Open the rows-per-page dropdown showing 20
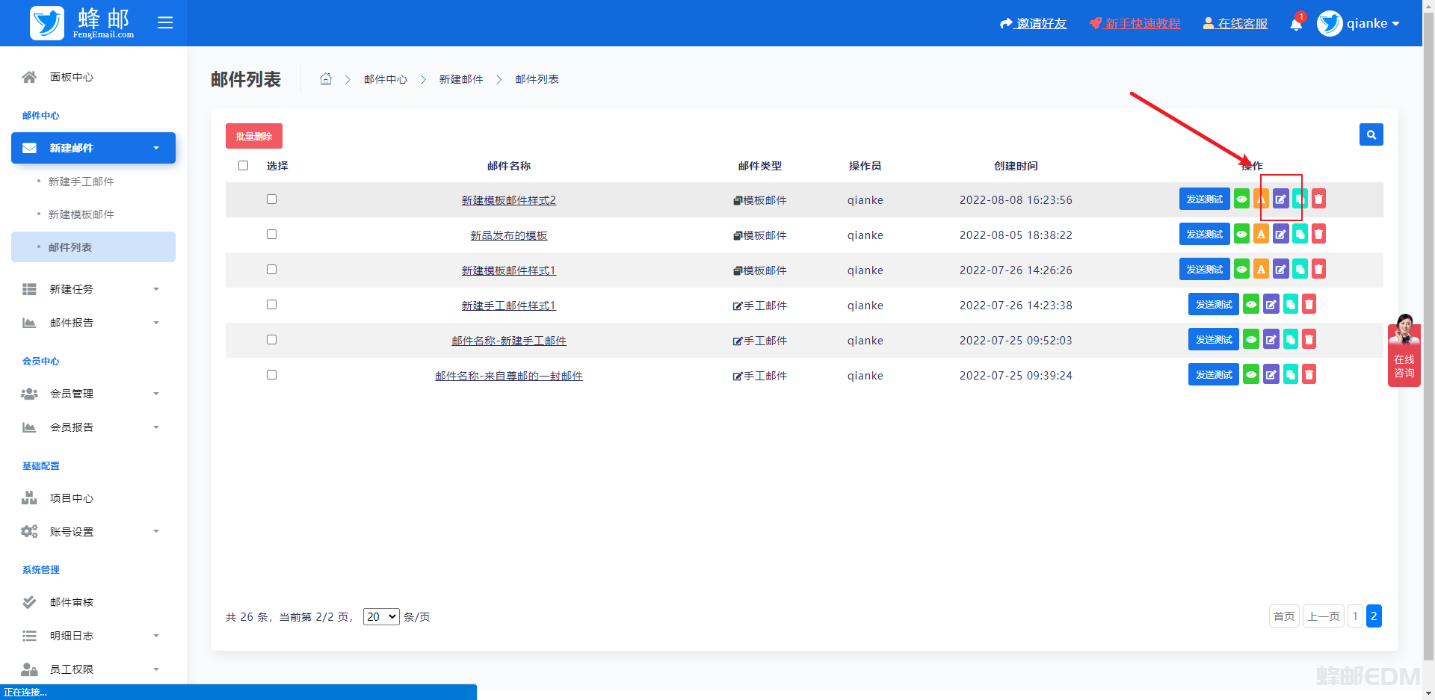This screenshot has height=700, width=1435. (381, 617)
